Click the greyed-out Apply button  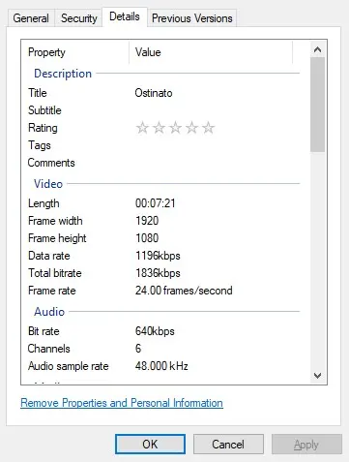[x=306, y=445]
